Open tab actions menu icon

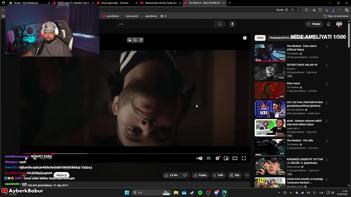(4, 3)
